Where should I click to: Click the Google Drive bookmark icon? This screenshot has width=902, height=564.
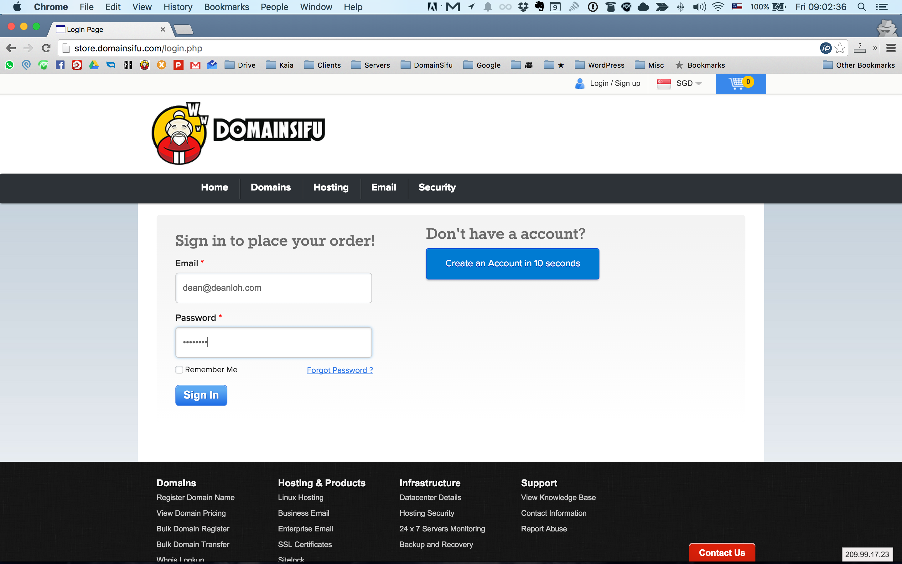coord(94,65)
